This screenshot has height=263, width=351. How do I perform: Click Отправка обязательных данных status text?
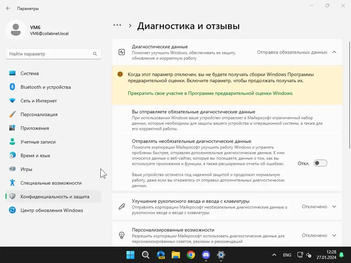point(292,52)
